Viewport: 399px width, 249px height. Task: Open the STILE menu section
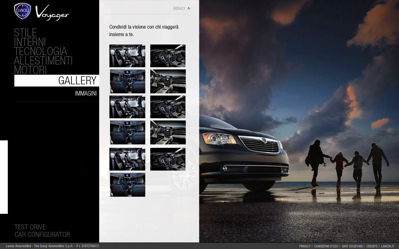(x=25, y=33)
